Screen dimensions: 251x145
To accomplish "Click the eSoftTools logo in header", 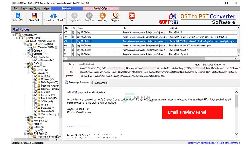I will [x=169, y=18].
